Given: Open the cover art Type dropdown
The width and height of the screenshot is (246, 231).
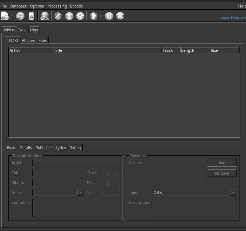Looking at the screenshot, I should [233, 192].
